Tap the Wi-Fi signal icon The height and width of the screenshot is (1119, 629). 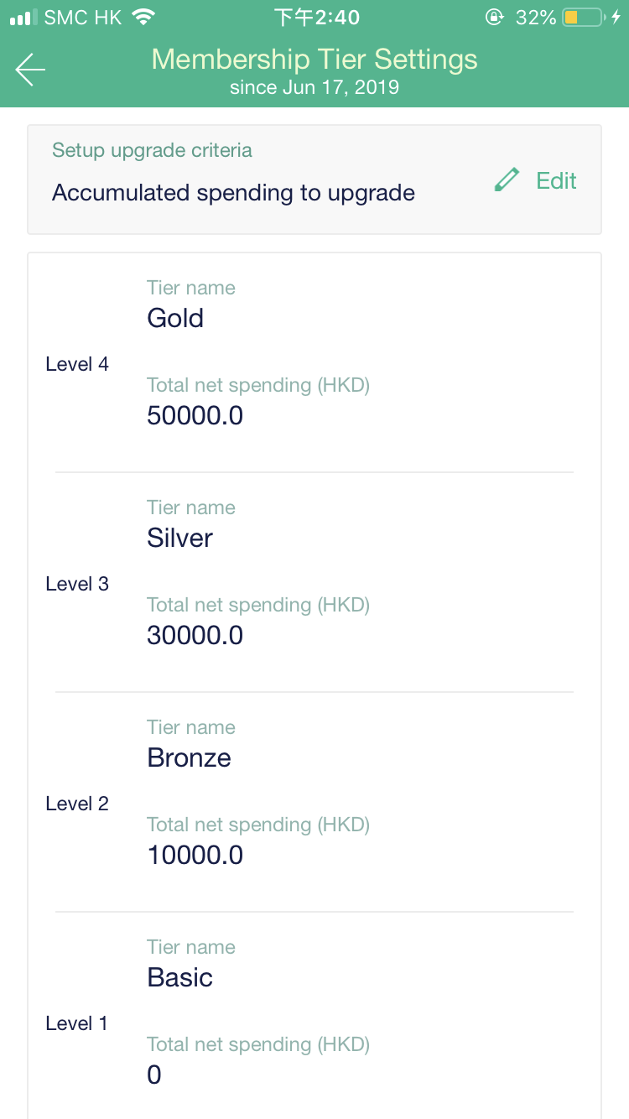pyautogui.click(x=144, y=17)
